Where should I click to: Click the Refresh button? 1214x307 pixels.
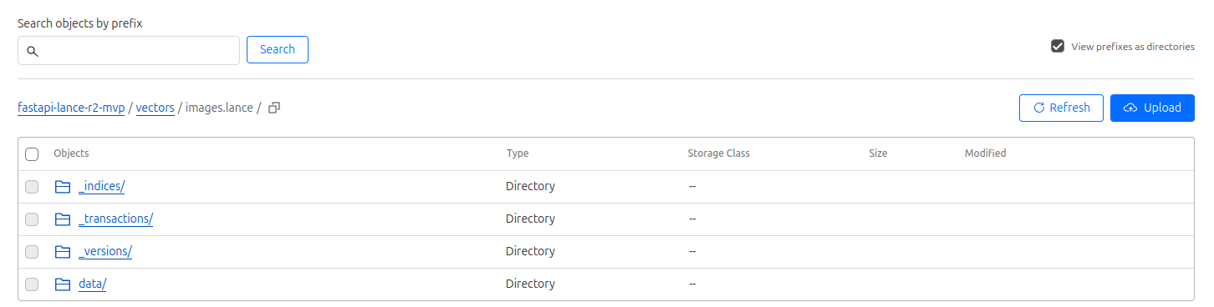click(x=1061, y=108)
